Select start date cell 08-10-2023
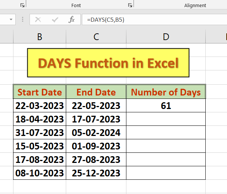The width and height of the screenshot is (227, 194). (x=40, y=173)
